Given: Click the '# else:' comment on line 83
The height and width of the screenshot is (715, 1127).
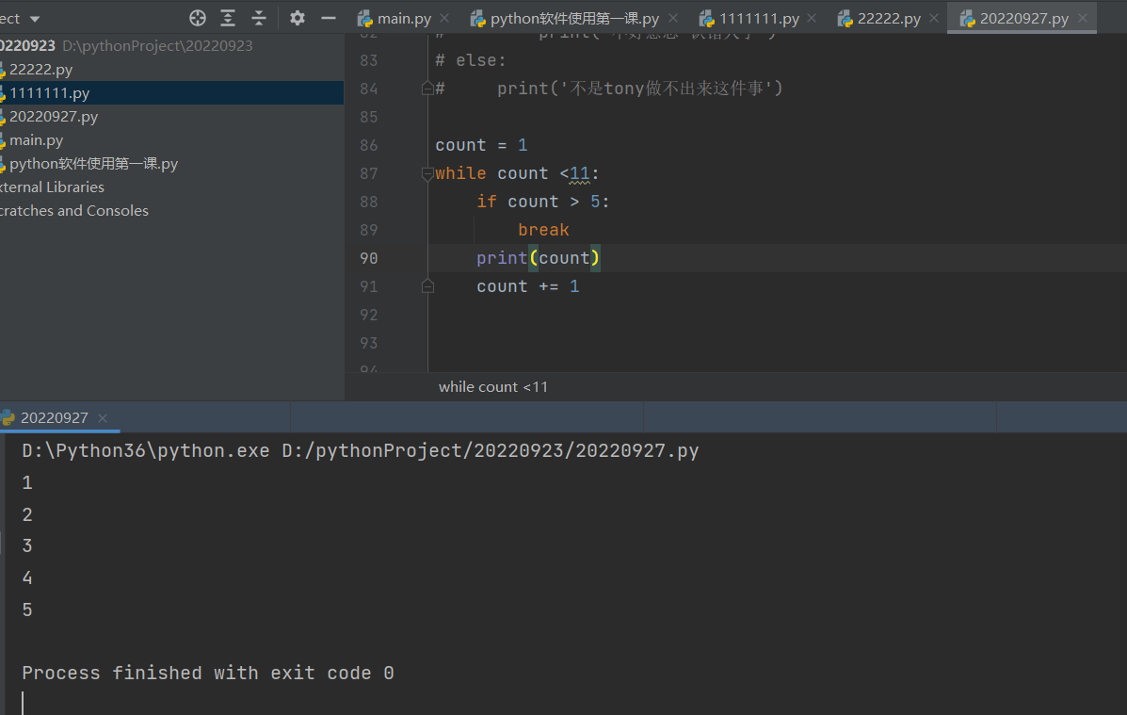Looking at the screenshot, I should (x=471, y=60).
